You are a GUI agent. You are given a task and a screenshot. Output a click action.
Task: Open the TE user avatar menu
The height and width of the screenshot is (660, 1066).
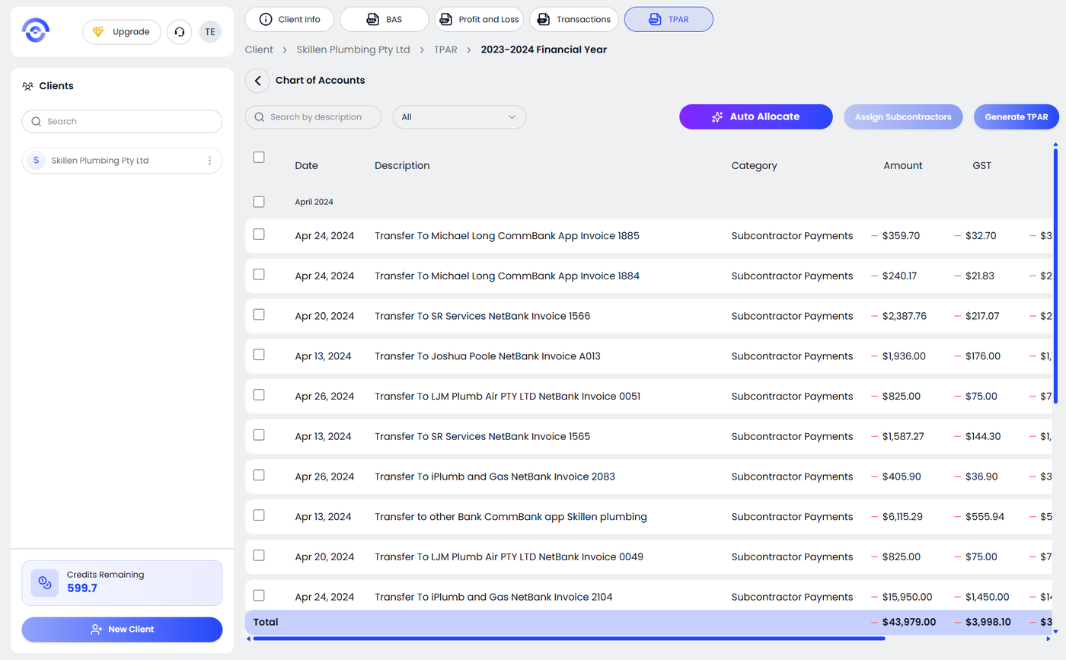tap(210, 32)
